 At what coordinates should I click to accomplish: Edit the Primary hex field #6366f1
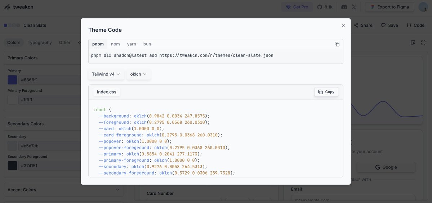tap(50, 80)
